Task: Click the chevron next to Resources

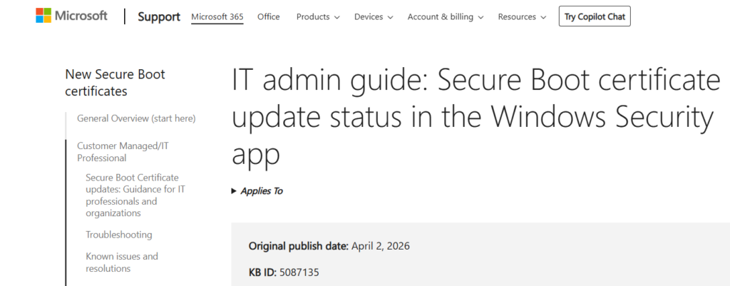Action: point(544,17)
